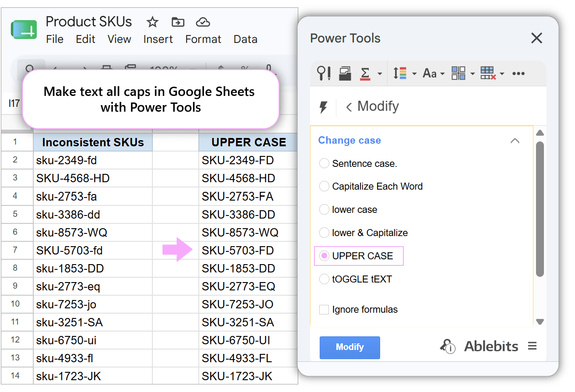This screenshot has width=575, height=392.
Task: Open the Format menu
Action: 203,39
